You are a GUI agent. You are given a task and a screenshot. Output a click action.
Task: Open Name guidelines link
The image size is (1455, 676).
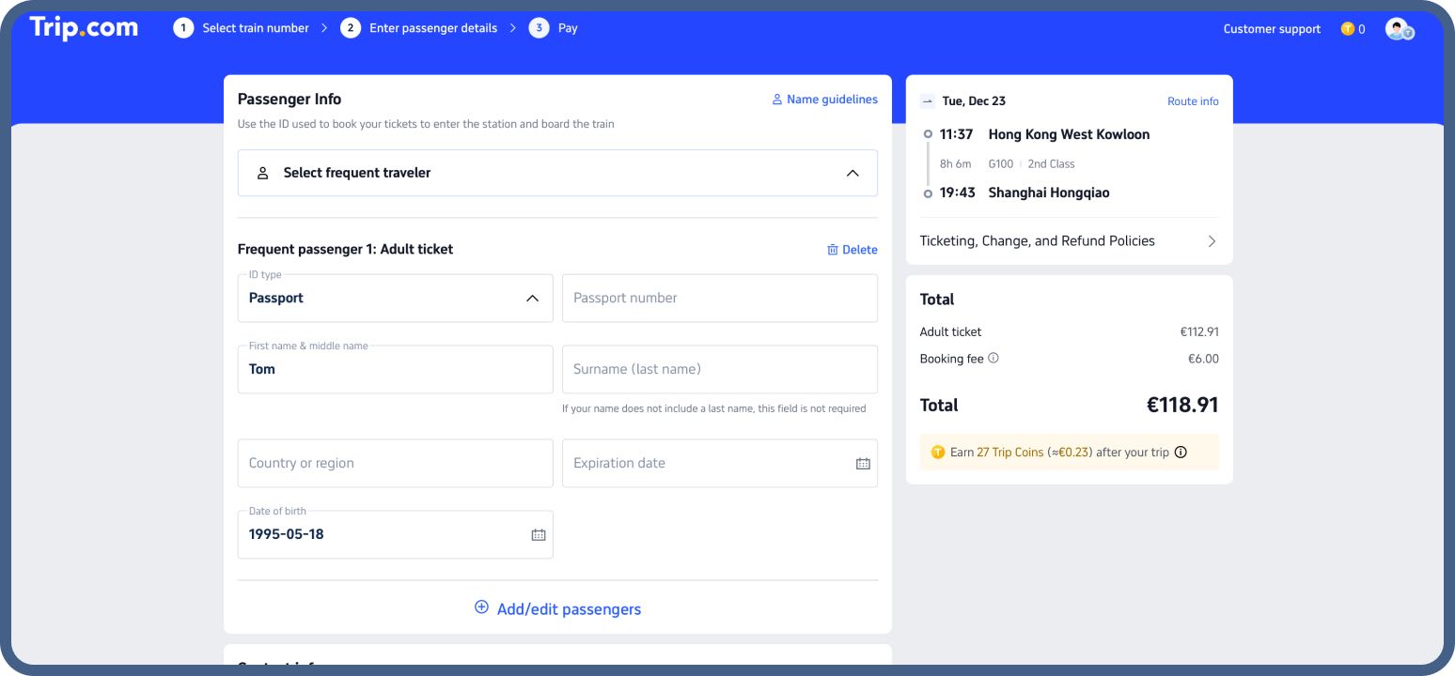click(x=824, y=100)
